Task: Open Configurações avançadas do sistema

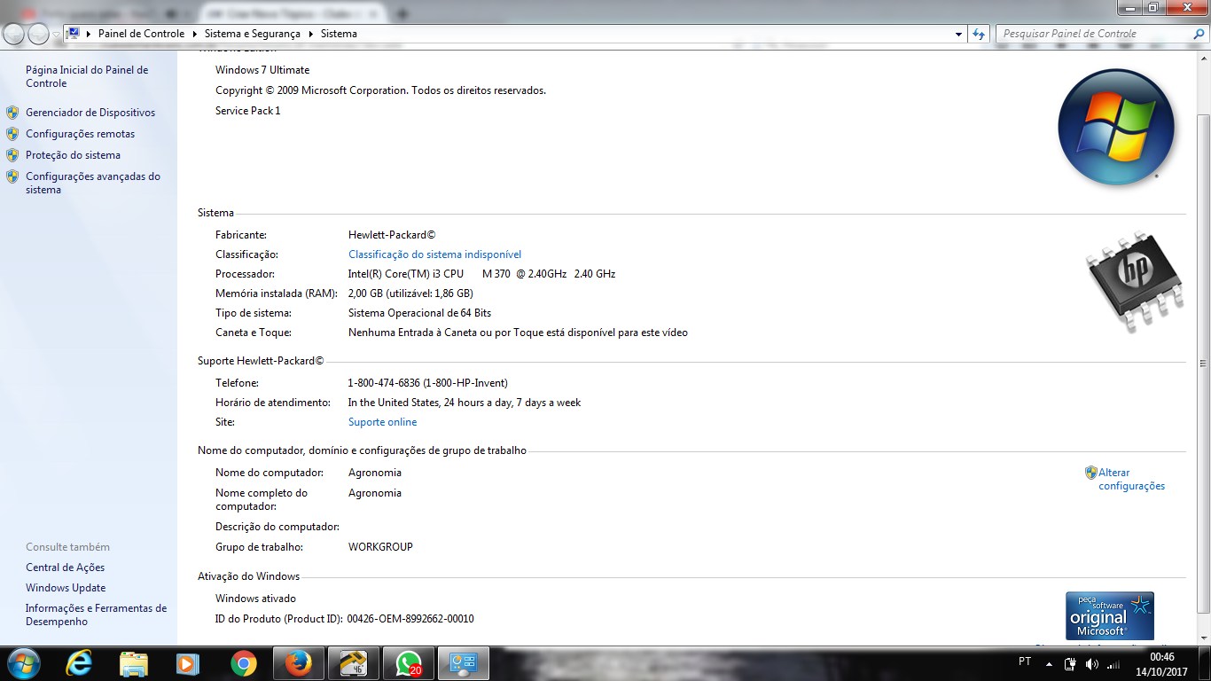Action: [x=93, y=183]
